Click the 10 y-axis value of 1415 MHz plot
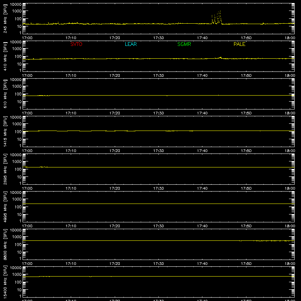 (19, 139)
